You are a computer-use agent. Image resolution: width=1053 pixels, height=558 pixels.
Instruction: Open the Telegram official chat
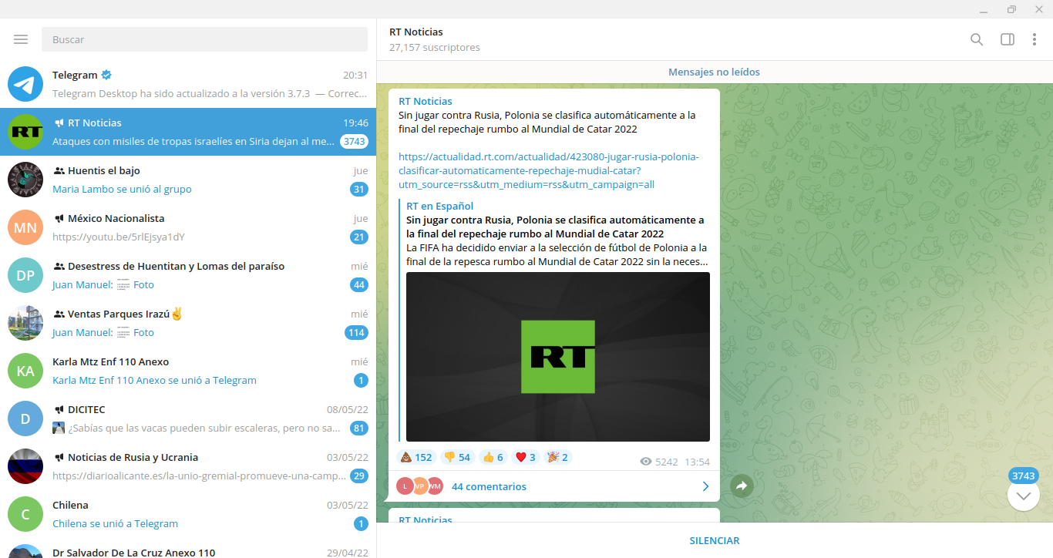click(188, 84)
